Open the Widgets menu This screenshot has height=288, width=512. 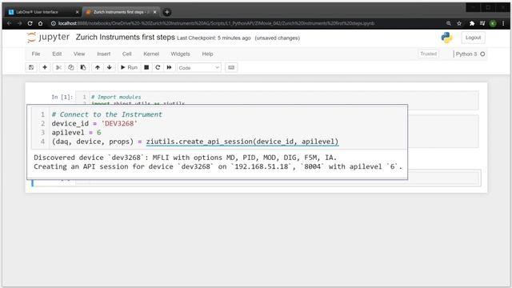[x=180, y=54]
